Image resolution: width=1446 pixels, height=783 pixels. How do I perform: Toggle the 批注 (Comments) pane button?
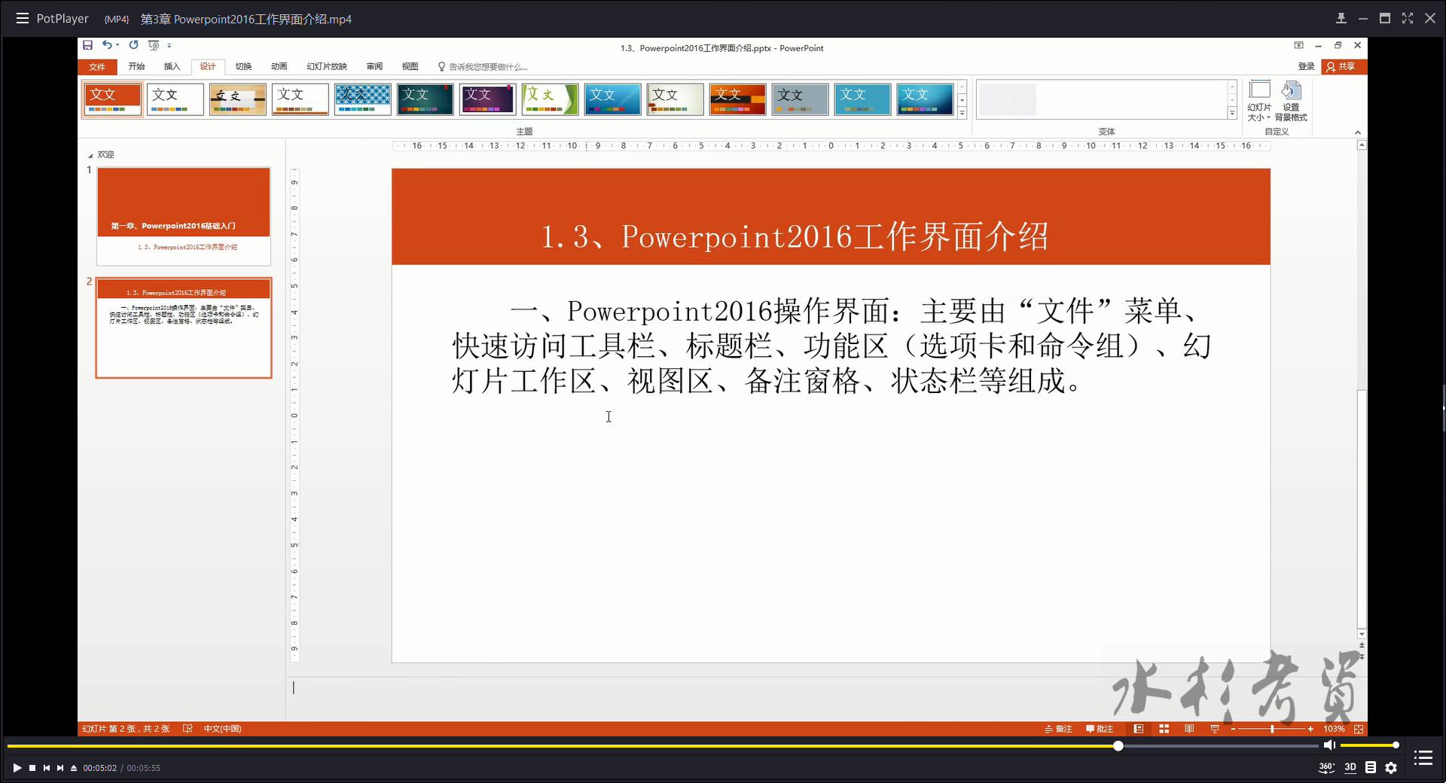click(1099, 729)
